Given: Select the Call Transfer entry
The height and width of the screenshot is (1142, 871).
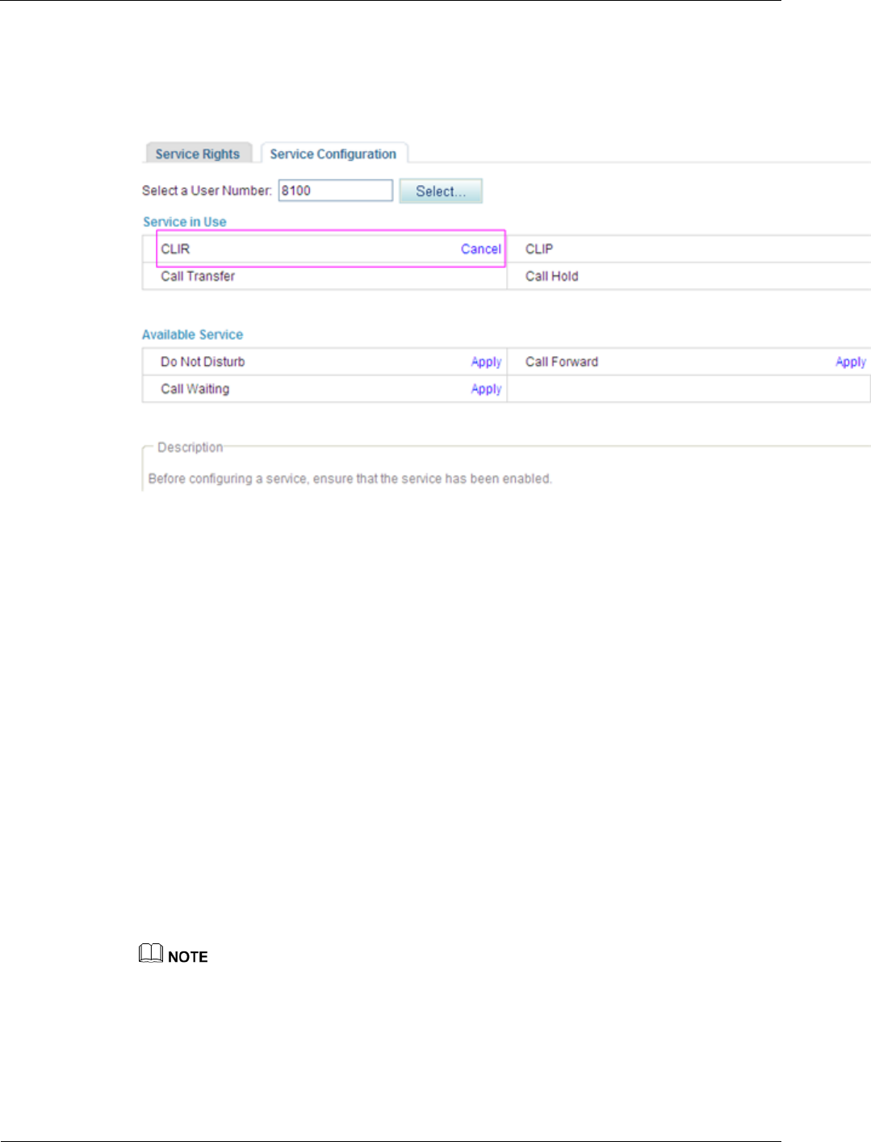Looking at the screenshot, I should point(198,276).
